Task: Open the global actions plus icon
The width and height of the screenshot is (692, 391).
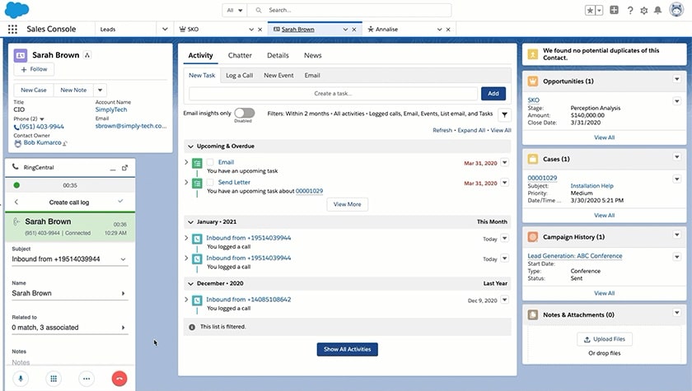Action: point(614,10)
